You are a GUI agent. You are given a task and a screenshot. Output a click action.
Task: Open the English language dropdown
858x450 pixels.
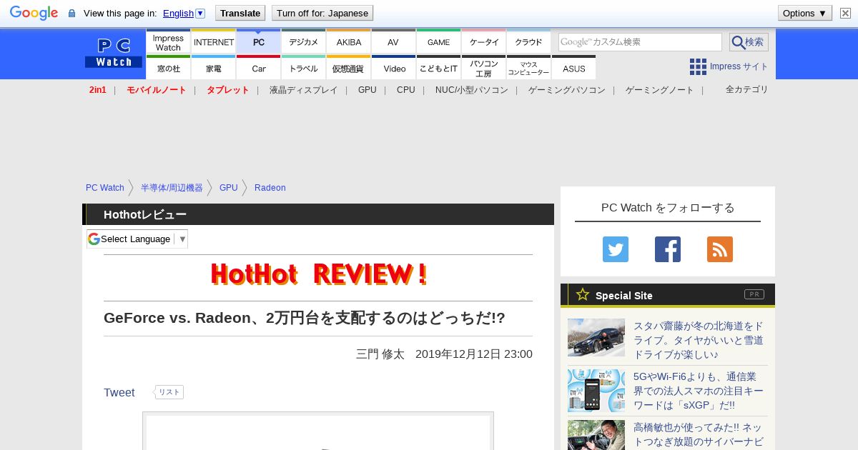coord(184,13)
